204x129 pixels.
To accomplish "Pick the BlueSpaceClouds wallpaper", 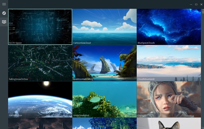I will (x=169, y=27).
